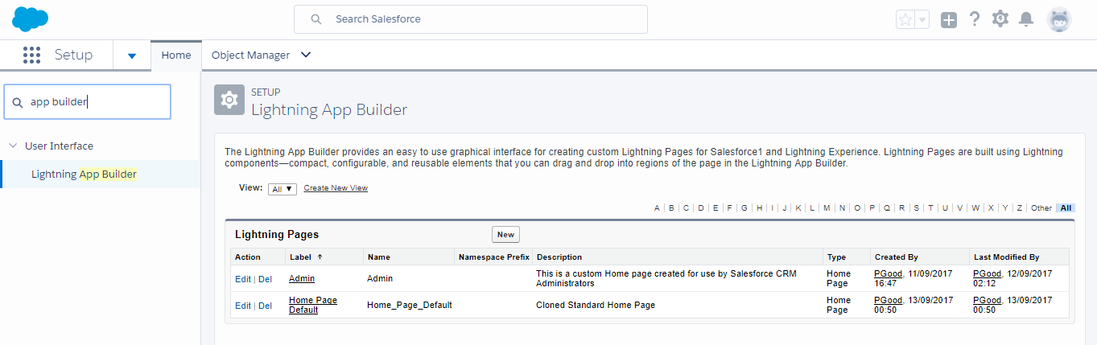Click the Salesforce cloud logo
The width and height of the screenshot is (1097, 345).
[31, 18]
